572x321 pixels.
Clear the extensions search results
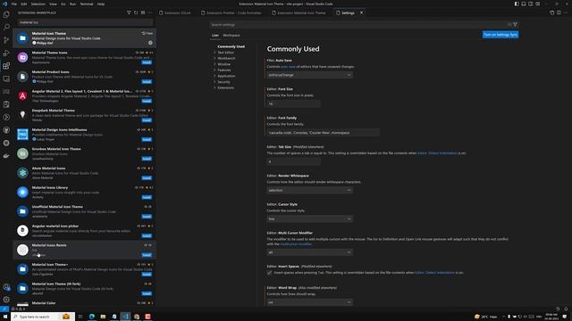click(143, 12)
